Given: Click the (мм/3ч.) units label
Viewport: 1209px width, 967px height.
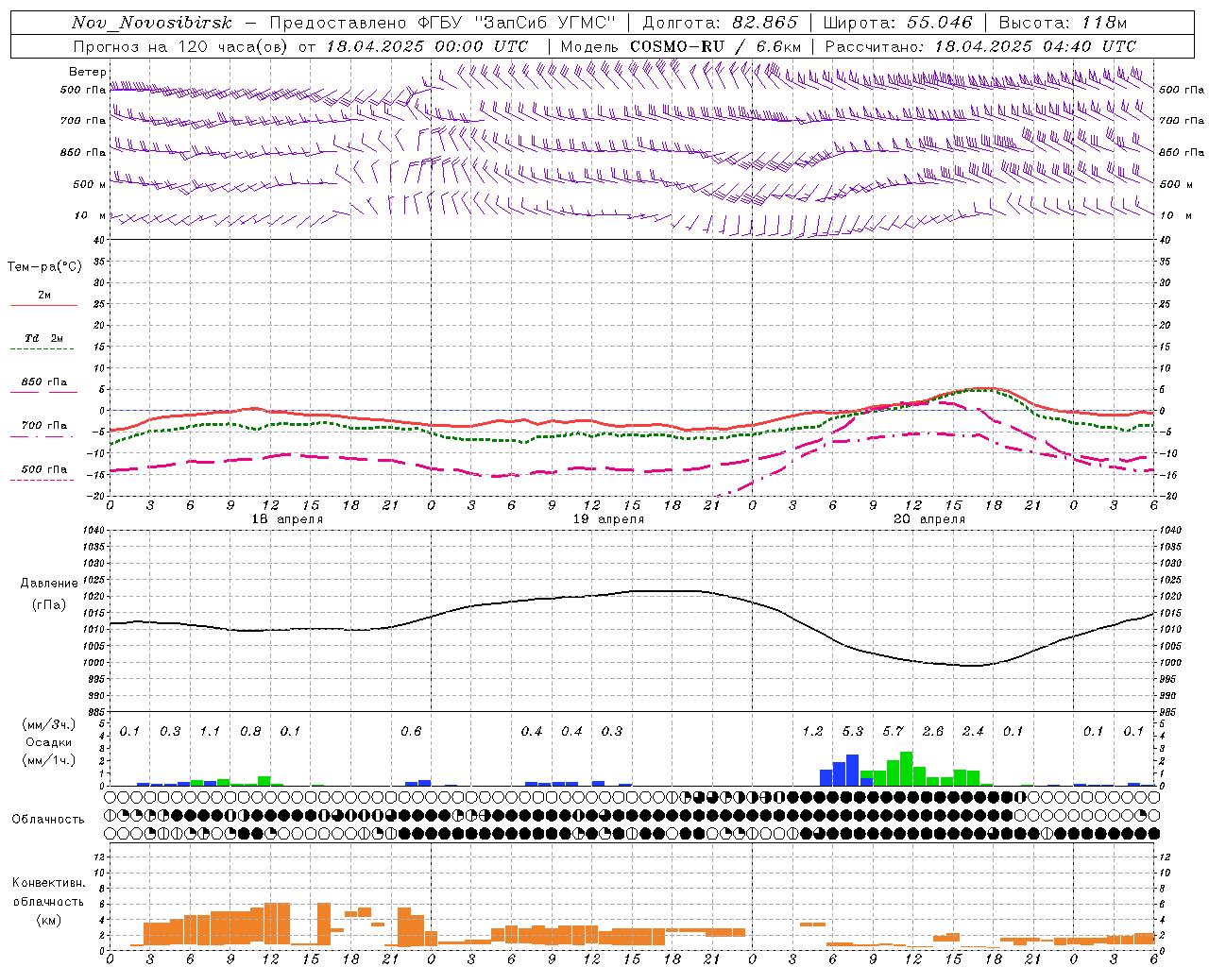Looking at the screenshot, I should point(49,724).
